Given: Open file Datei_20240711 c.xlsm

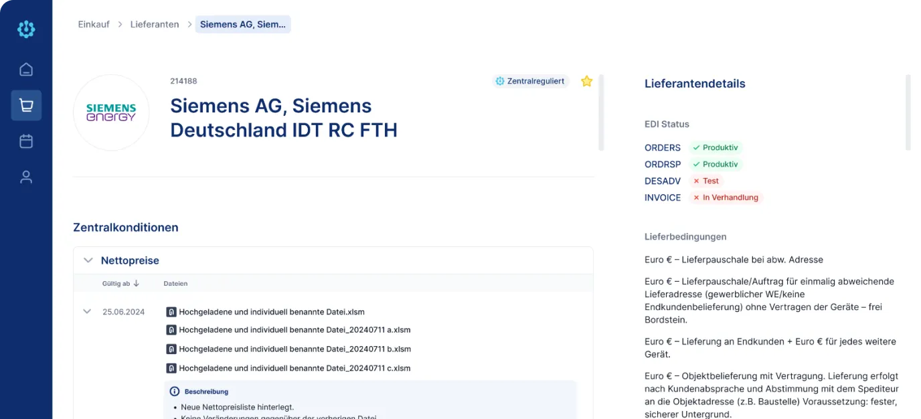Looking at the screenshot, I should pos(295,367).
